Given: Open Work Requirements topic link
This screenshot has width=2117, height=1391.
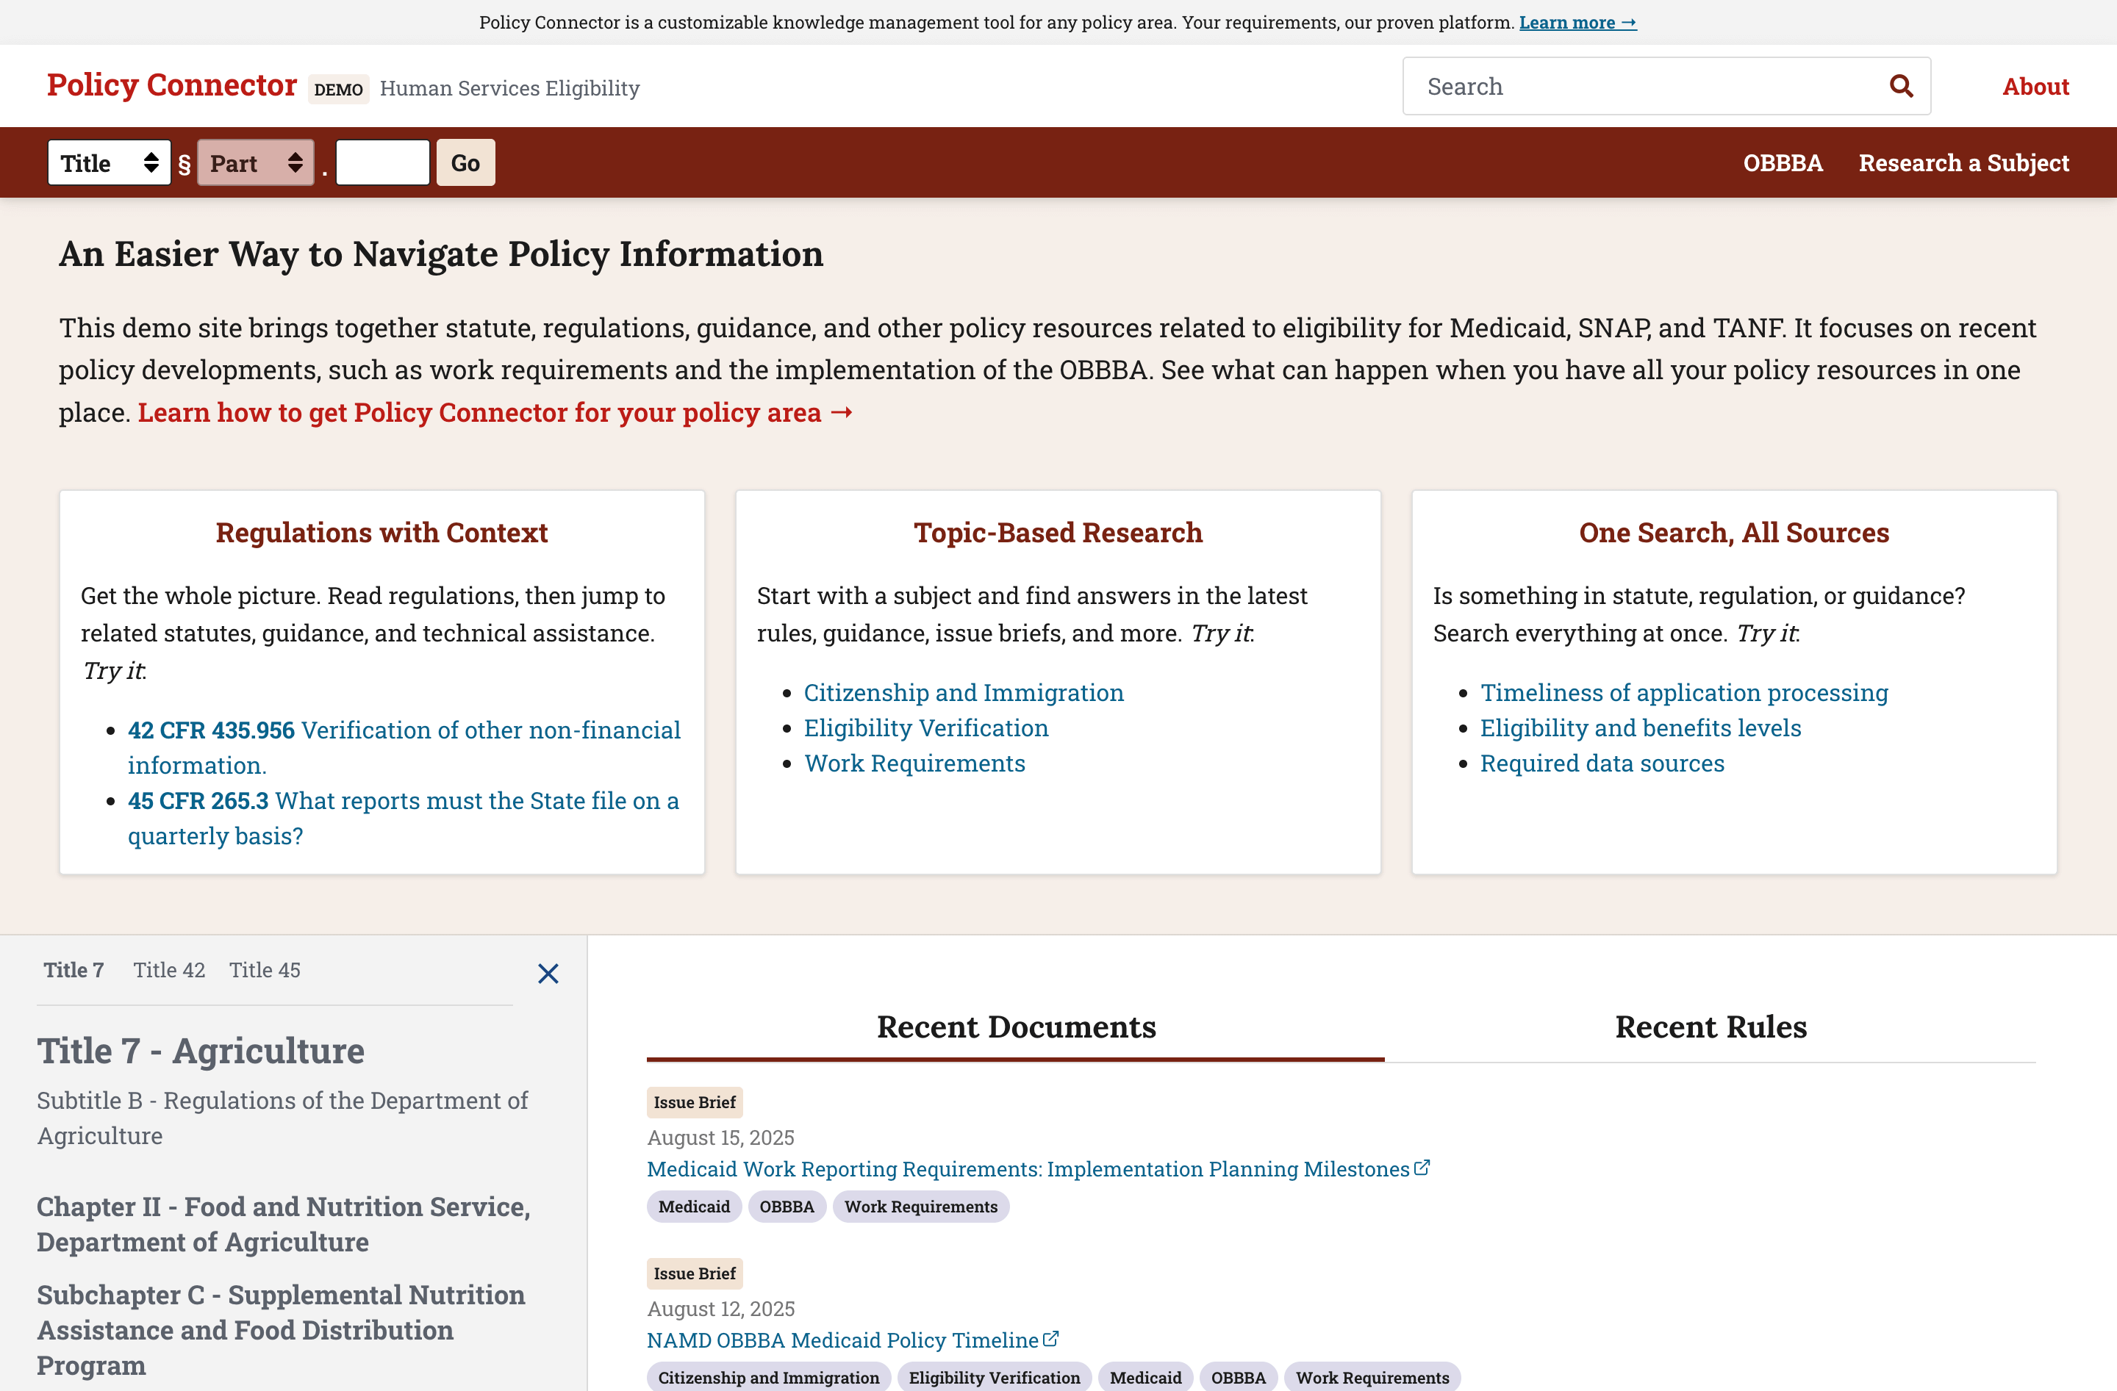Looking at the screenshot, I should point(914,763).
